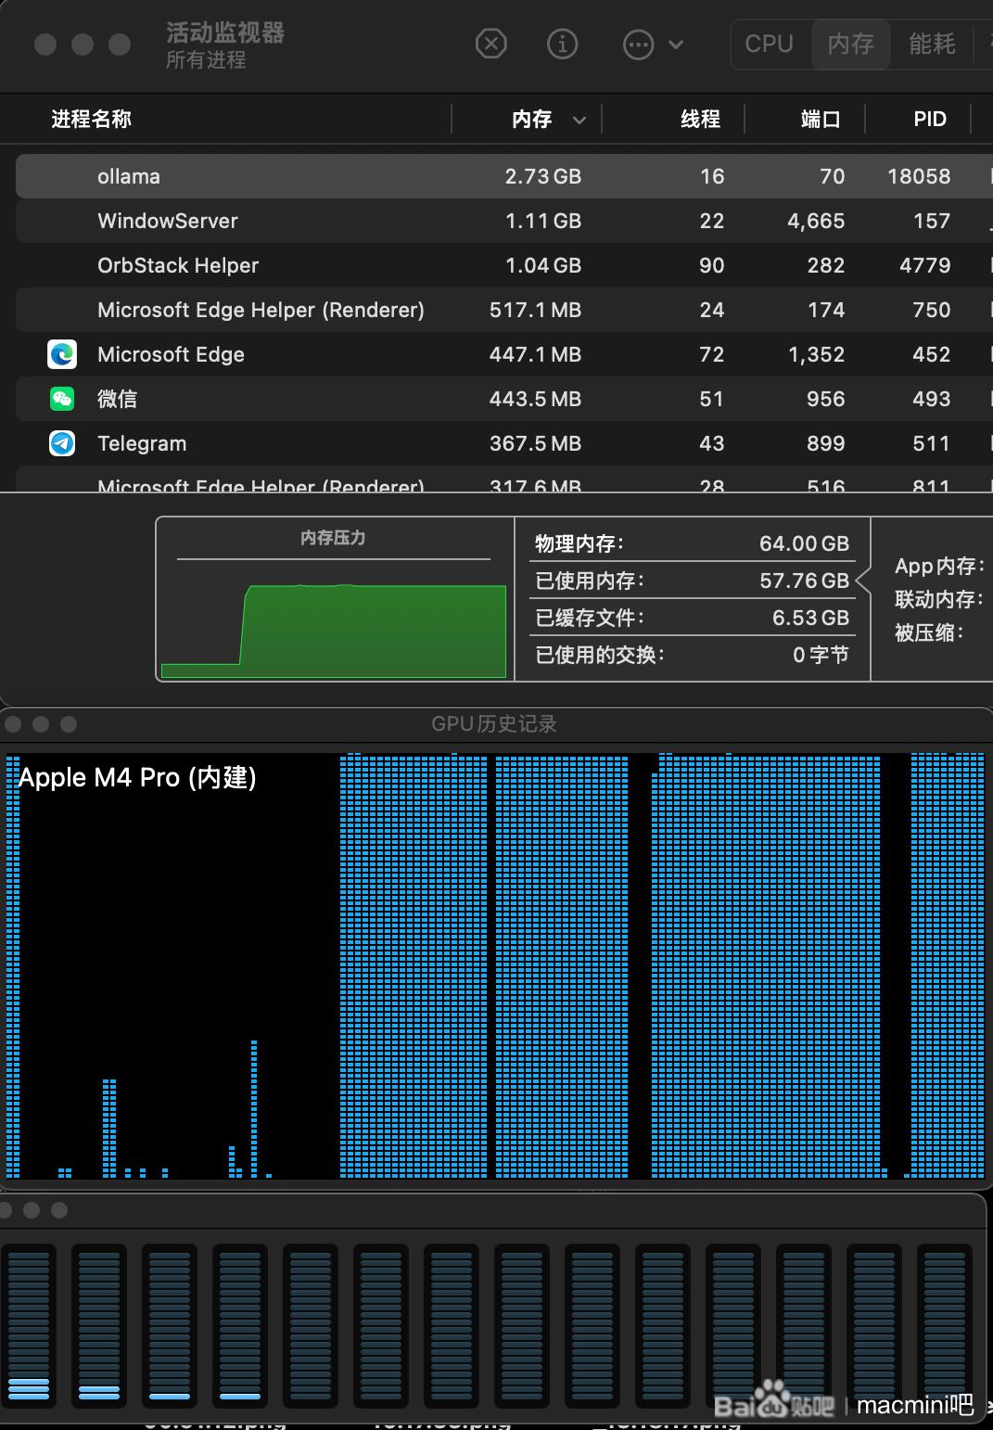
Task: Click the App内存 label
Action: click(938, 566)
